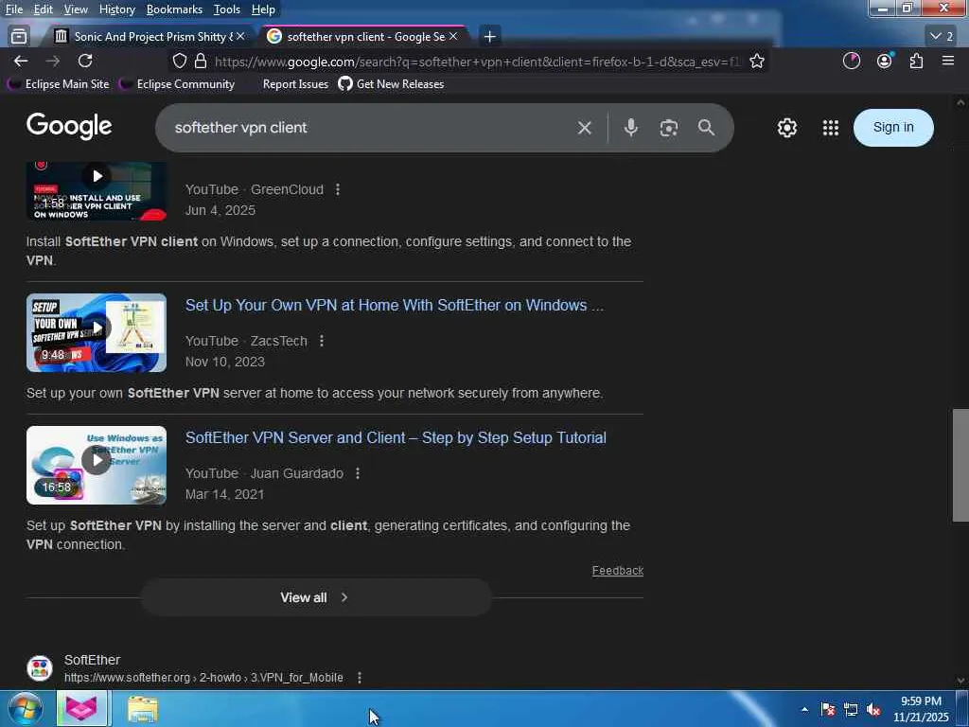The image size is (969, 727).
Task: Open the File menu
Action: click(13, 9)
